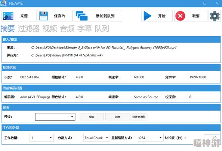Click the floppy disk save-as icon
222x151 pixels.
point(44,16)
